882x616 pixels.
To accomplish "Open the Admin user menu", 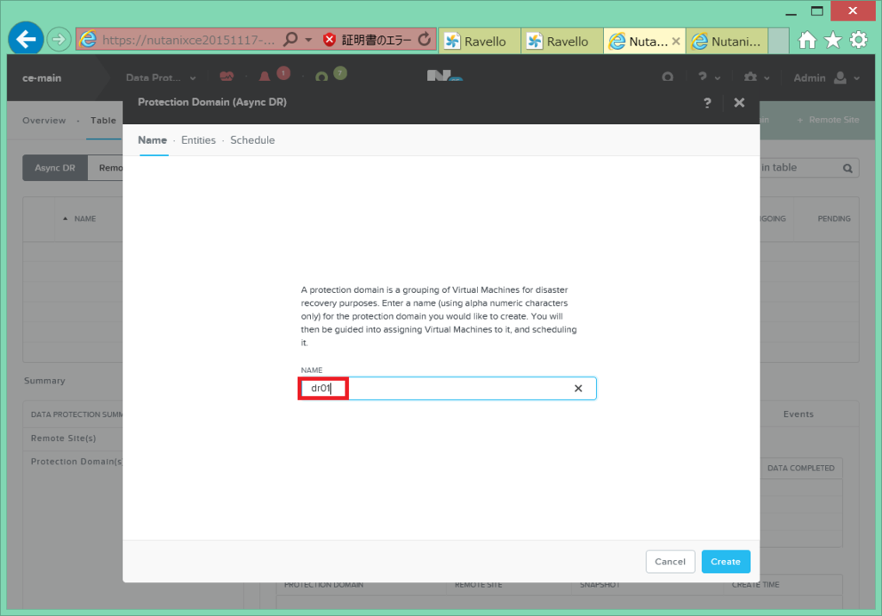I will tap(826, 78).
